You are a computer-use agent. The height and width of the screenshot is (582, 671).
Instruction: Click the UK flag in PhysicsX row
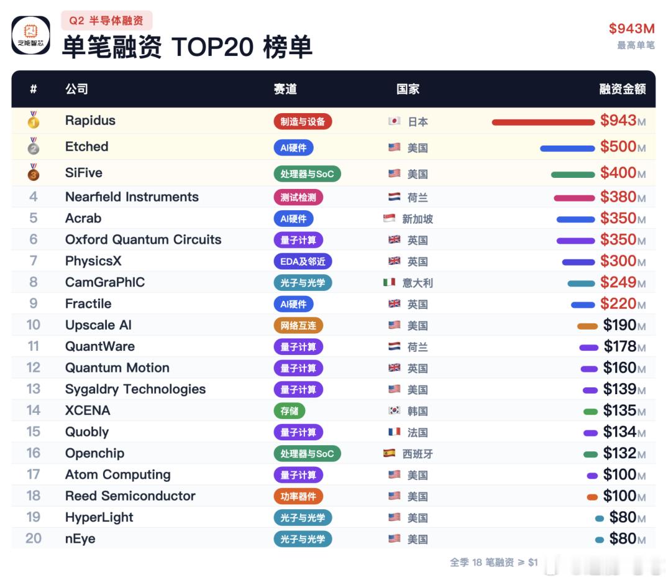tap(394, 261)
